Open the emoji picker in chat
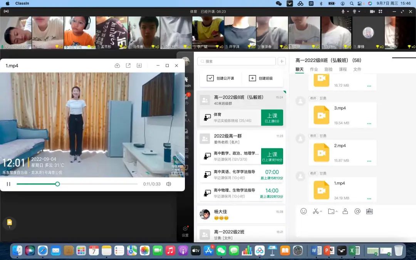Viewport: 416px width, 260px height. [x=304, y=211]
